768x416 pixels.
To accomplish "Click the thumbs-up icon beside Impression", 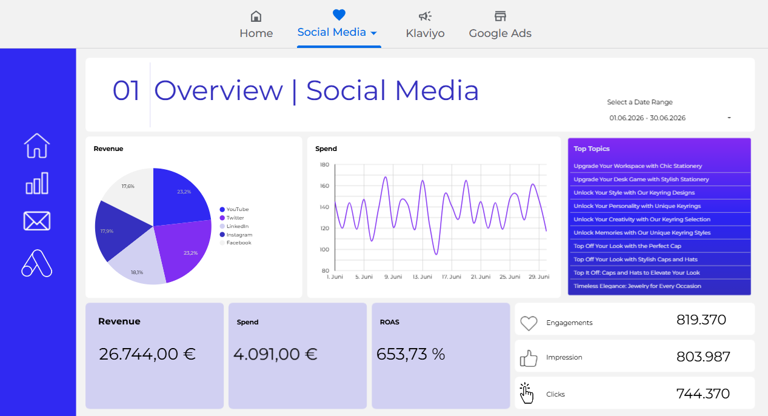I will point(529,358).
